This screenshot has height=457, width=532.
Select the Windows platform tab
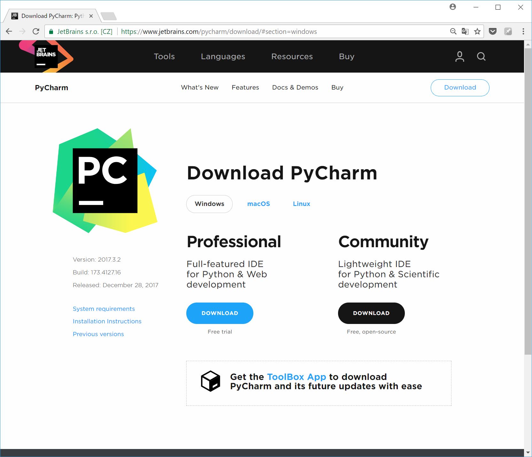(209, 204)
